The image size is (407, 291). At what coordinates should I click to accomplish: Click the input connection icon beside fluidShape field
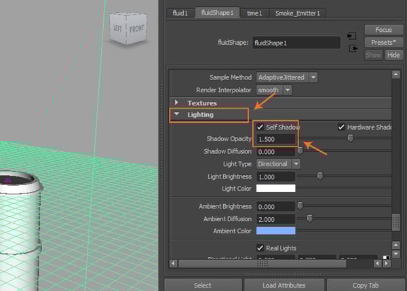tap(351, 36)
